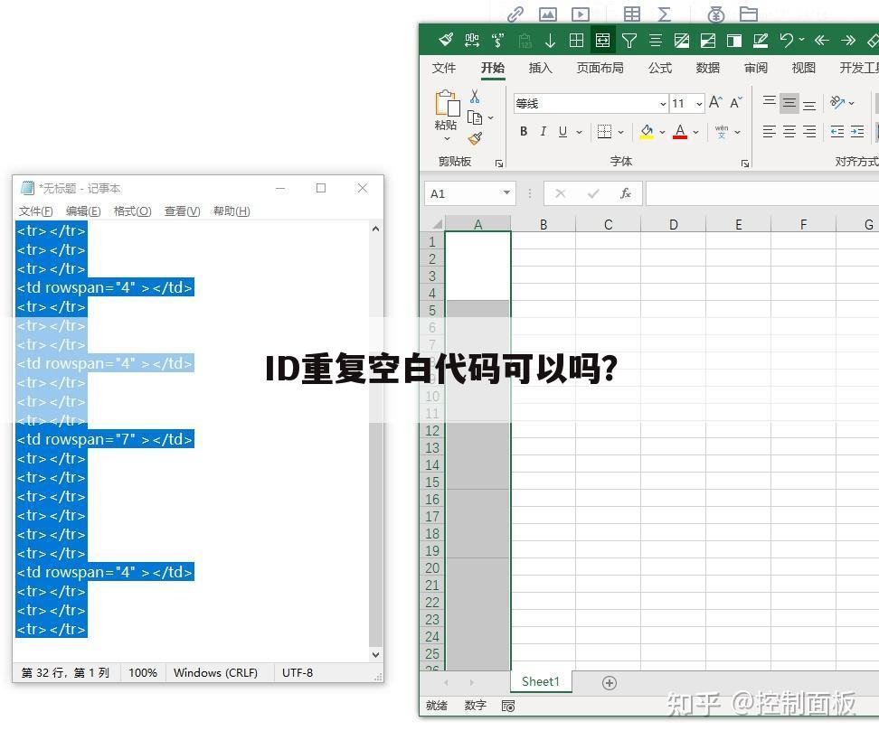Click Decrease Font Size icon
879x740 pixels.
click(x=735, y=102)
